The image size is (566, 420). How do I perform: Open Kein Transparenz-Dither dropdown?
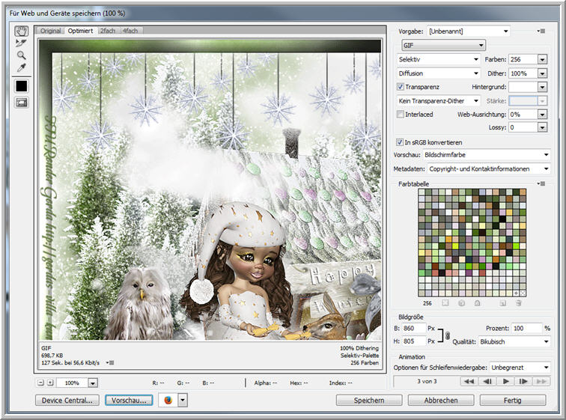pyautogui.click(x=438, y=100)
